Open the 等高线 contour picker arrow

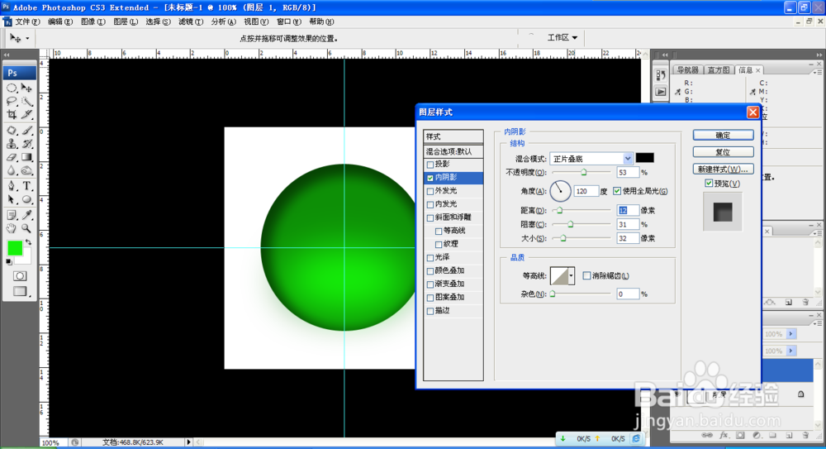pos(571,275)
